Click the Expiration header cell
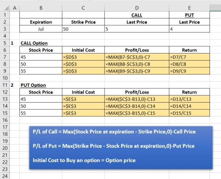Image resolution: width=221 pixels, height=179 pixels. [x=41, y=22]
